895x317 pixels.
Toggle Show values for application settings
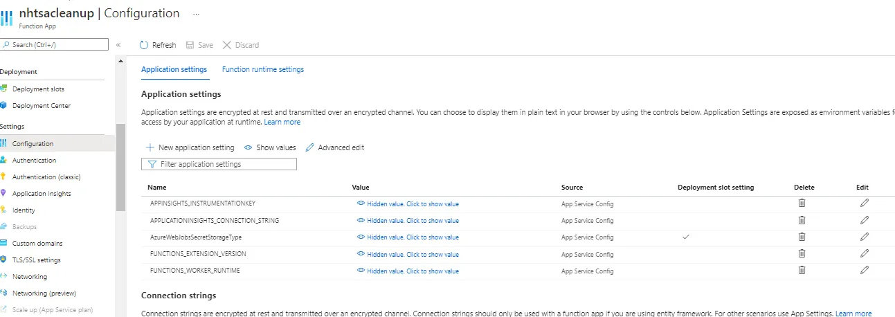(270, 147)
